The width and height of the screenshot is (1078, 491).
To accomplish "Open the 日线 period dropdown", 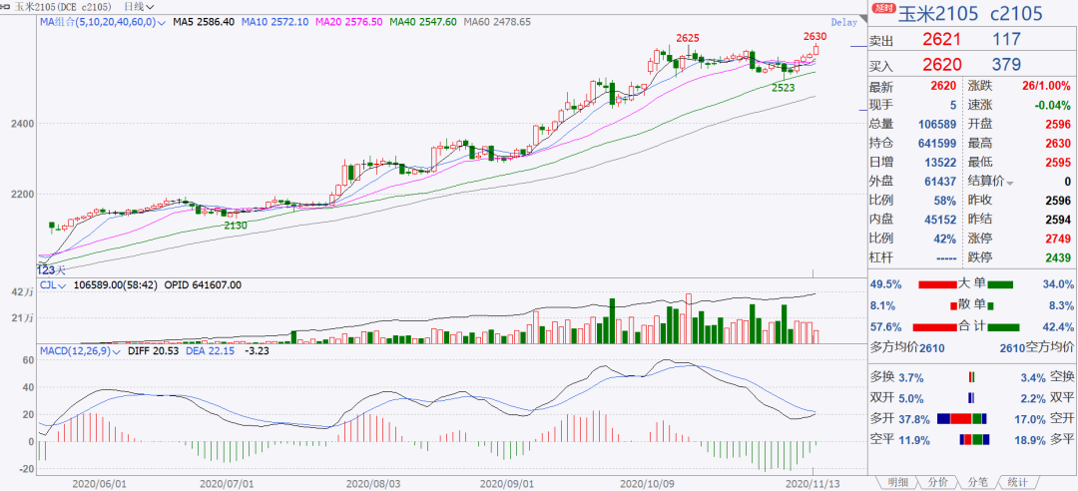I will point(141,6).
